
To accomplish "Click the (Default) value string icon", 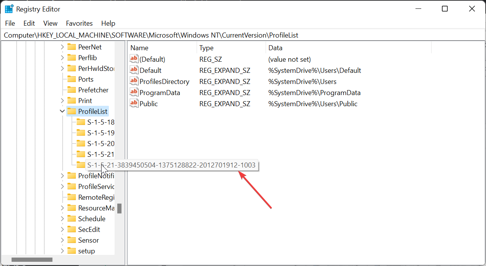I will 134,59.
